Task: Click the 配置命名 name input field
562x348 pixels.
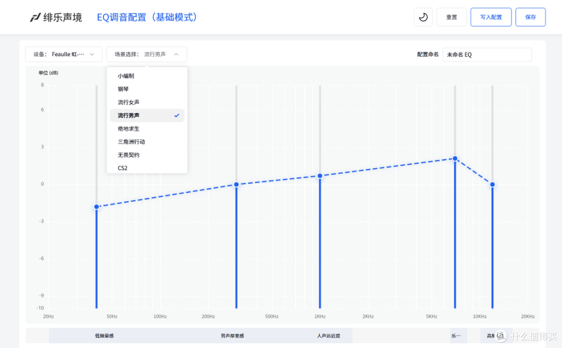Action: (x=487, y=55)
